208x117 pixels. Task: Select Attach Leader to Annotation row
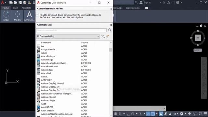pos(73,63)
